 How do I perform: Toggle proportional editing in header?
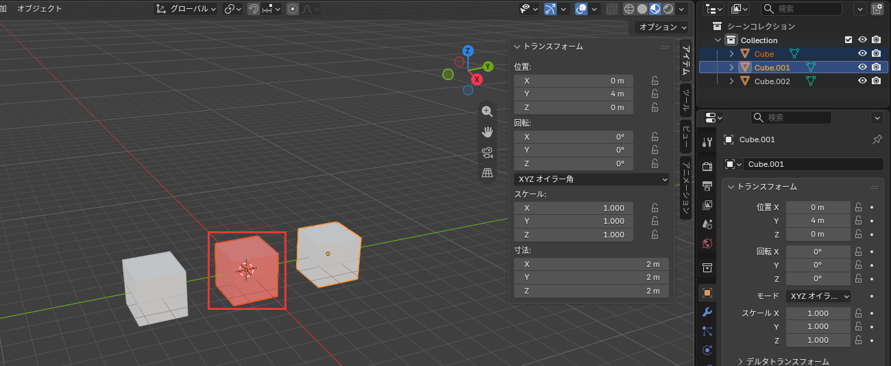coord(293,9)
